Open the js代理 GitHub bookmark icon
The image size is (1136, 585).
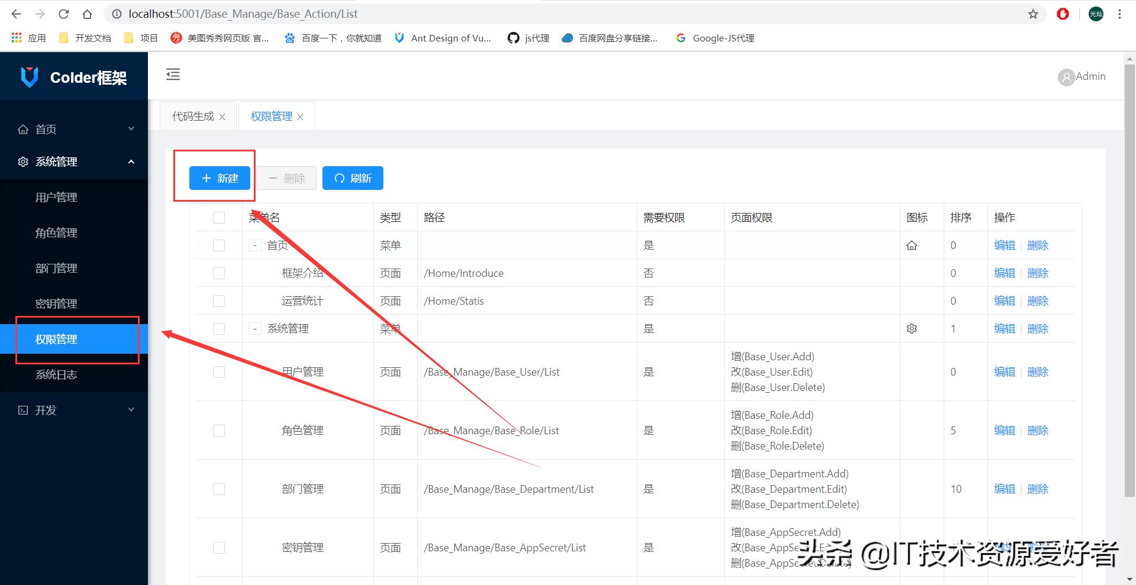pyautogui.click(x=514, y=38)
